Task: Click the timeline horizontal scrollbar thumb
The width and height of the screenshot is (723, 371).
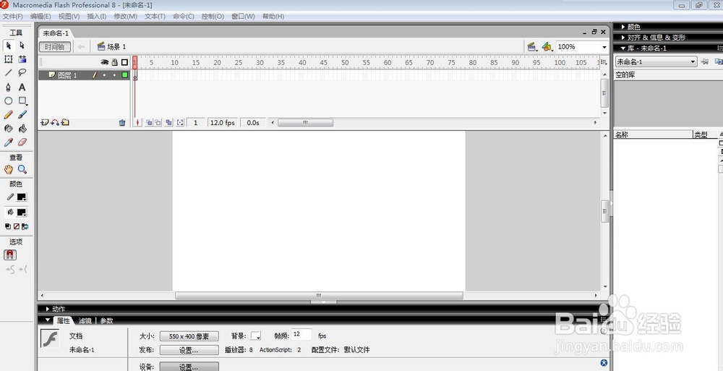Action: (305, 123)
